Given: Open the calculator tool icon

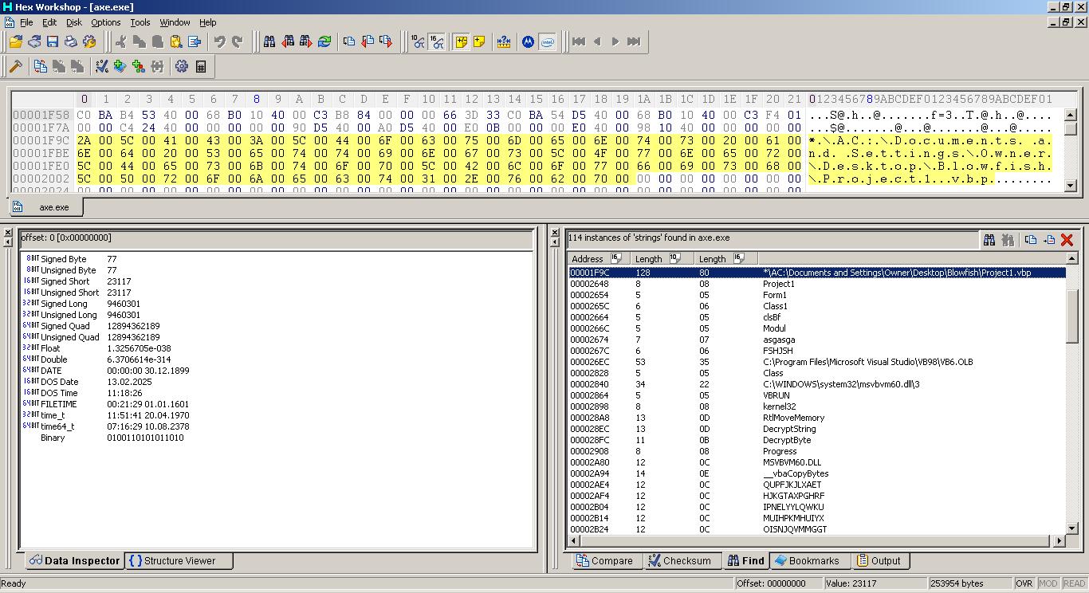Looking at the screenshot, I should pyautogui.click(x=201, y=66).
